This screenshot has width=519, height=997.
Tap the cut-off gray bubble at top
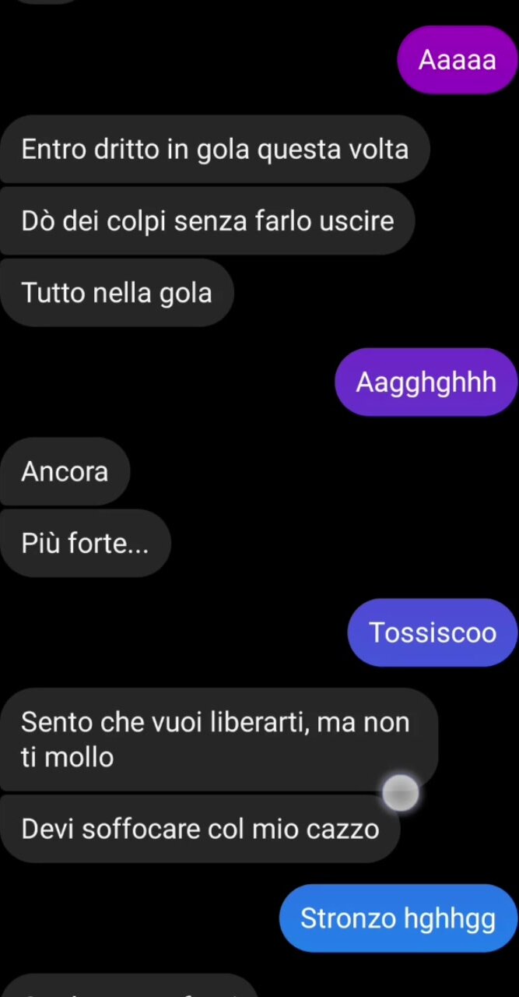click(47, 2)
